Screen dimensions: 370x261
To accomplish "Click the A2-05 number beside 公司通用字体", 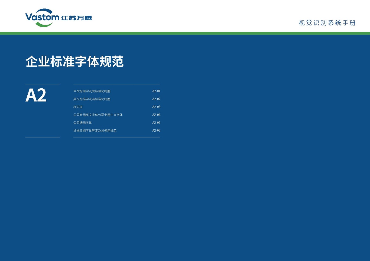I will tap(156, 123).
